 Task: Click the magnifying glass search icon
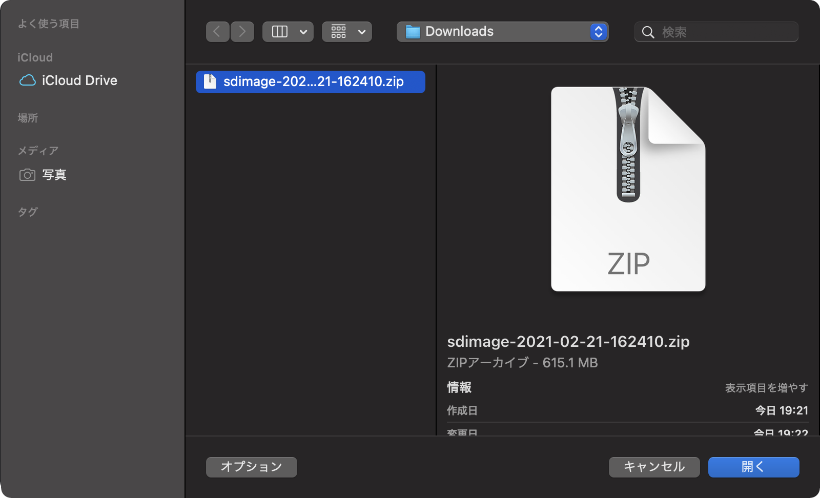tap(648, 32)
